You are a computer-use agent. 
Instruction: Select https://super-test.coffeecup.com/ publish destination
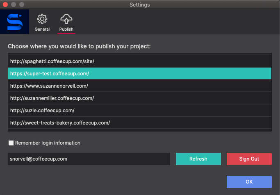click(140, 73)
